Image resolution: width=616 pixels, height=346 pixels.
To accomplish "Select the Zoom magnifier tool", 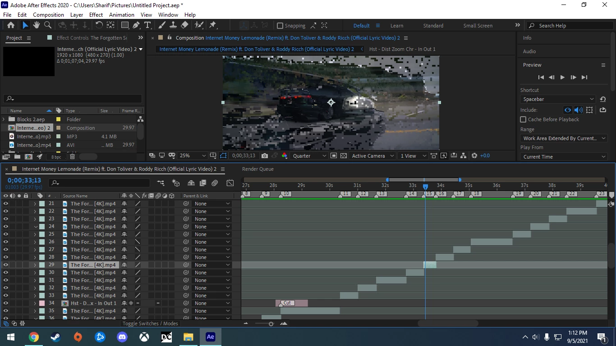I will 47,25.
